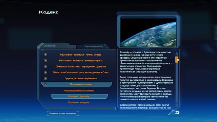The height and width of the screenshot is (122, 217).
Task: Expand 'Обитатели Галактики: Члены Совета' plus icon
Action: (45, 55)
